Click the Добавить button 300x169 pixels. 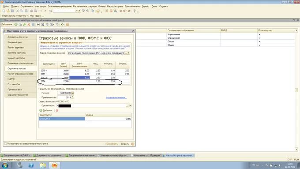(46, 110)
